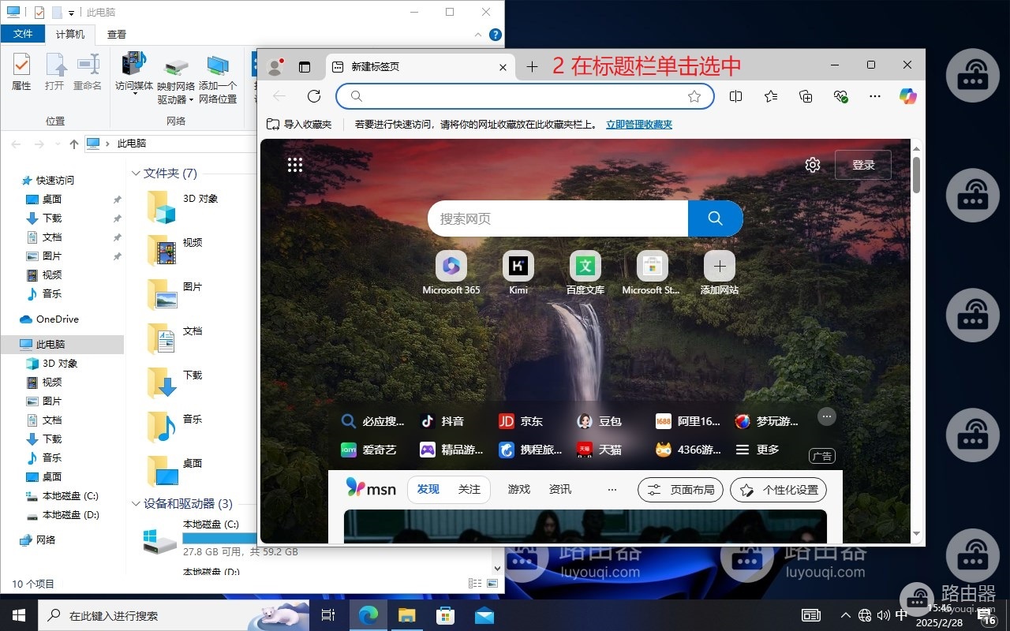Open 访问媒体 dropdown in Explorer ribbon

[134, 74]
